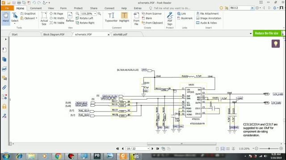Toggle continuous page display mode
The image size is (286, 160).
click(223, 148)
